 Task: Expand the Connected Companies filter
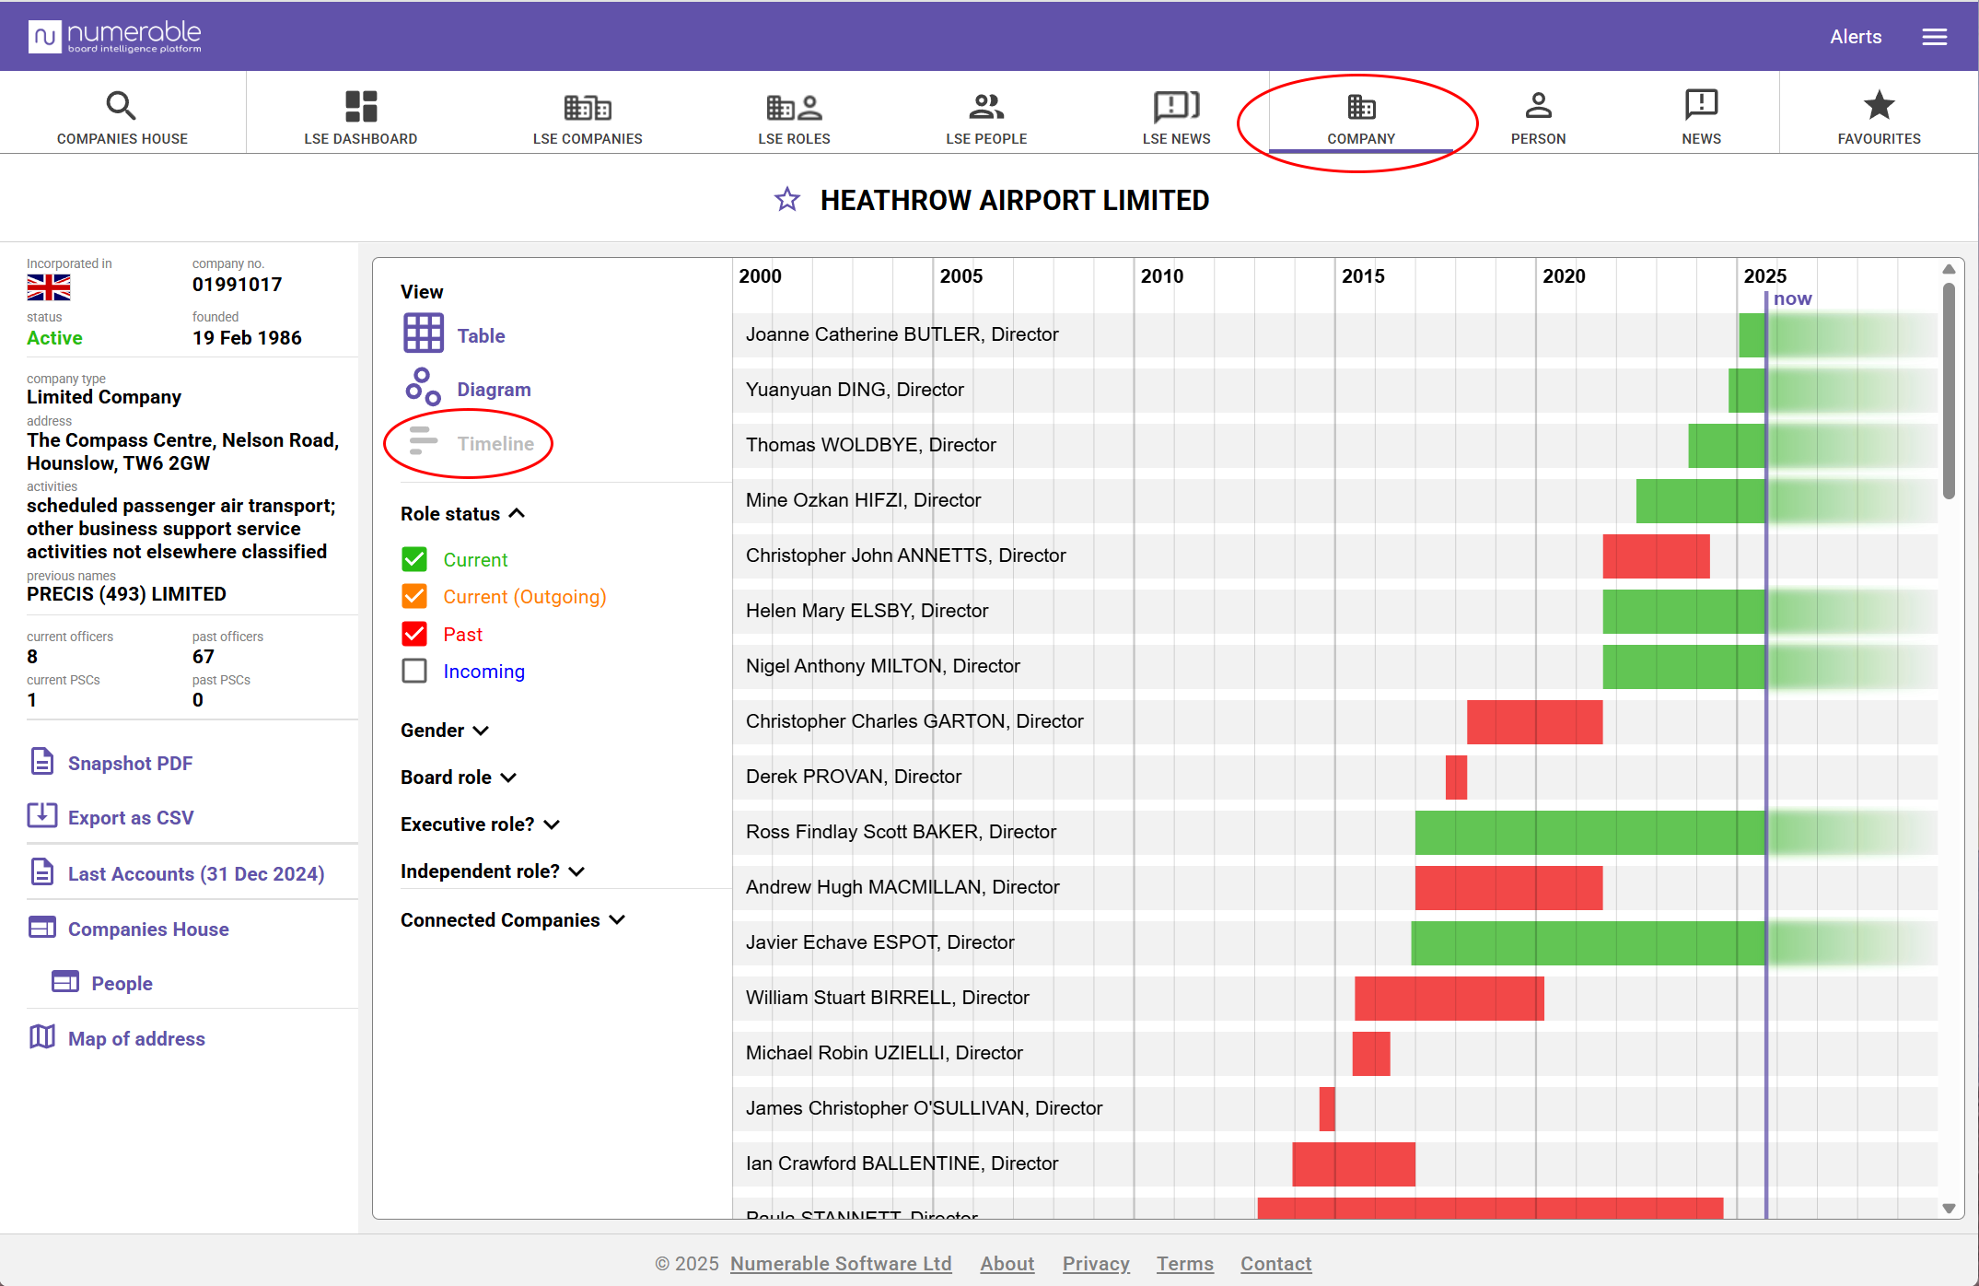click(513, 920)
